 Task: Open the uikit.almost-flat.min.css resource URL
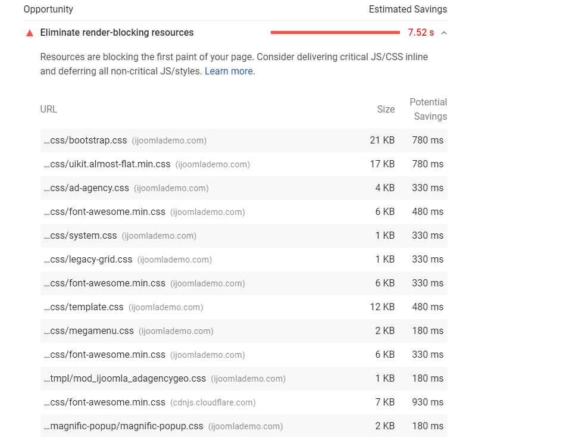pyautogui.click(x=107, y=164)
